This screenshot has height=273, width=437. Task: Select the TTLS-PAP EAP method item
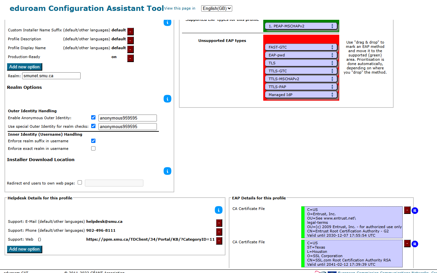pyautogui.click(x=301, y=87)
